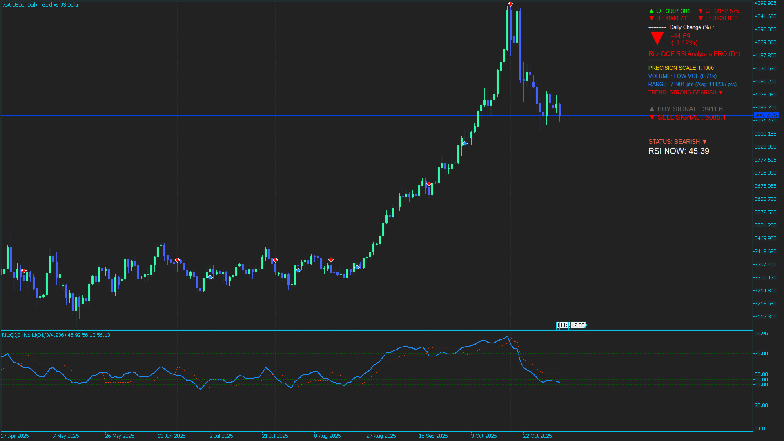784x441 pixels.
Task: Click the 50.00 level on indicator scale
Action: click(761, 380)
